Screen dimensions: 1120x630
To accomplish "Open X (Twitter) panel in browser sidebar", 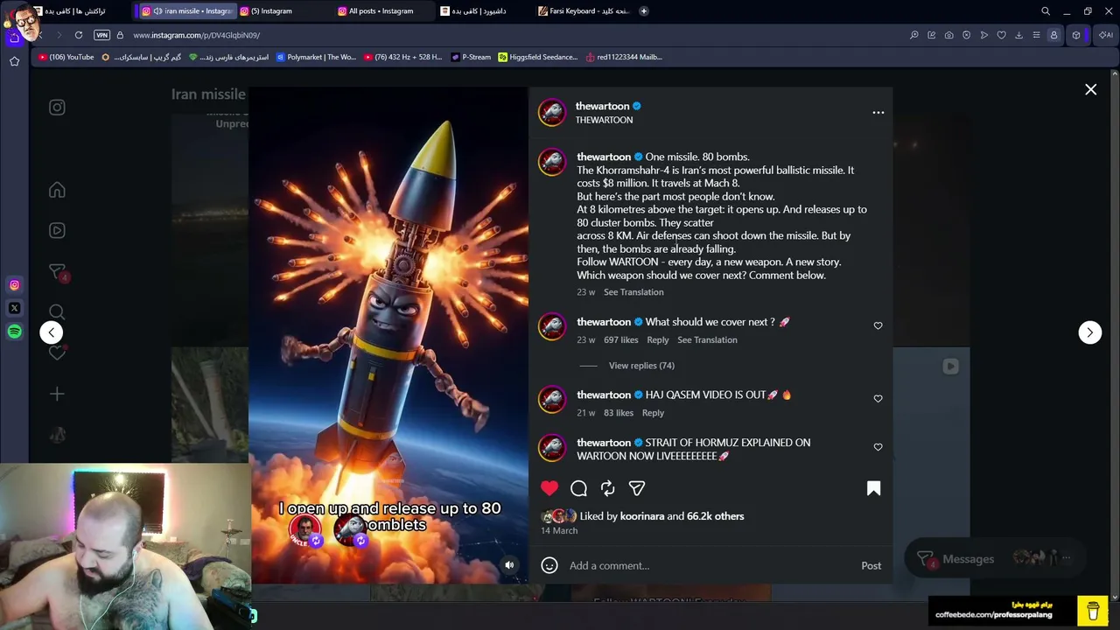I will click(x=14, y=308).
